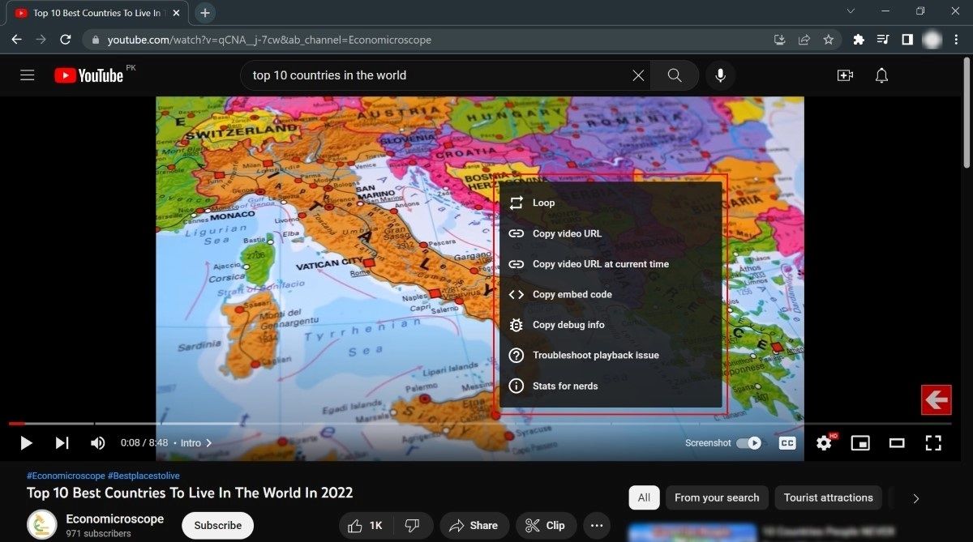This screenshot has width=973, height=542.
Task: Open video settings gear
Action: pos(824,442)
